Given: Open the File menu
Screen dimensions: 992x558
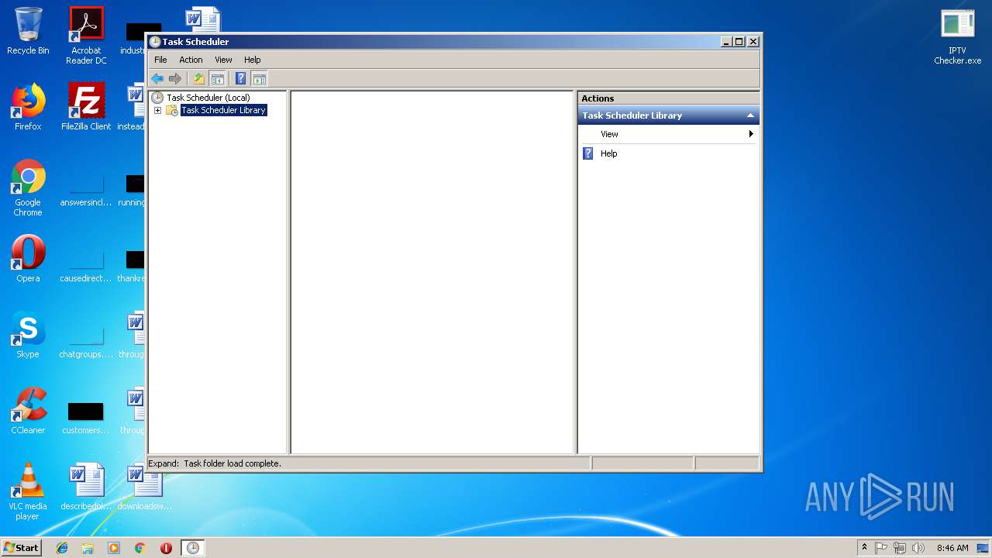Looking at the screenshot, I should pyautogui.click(x=160, y=60).
